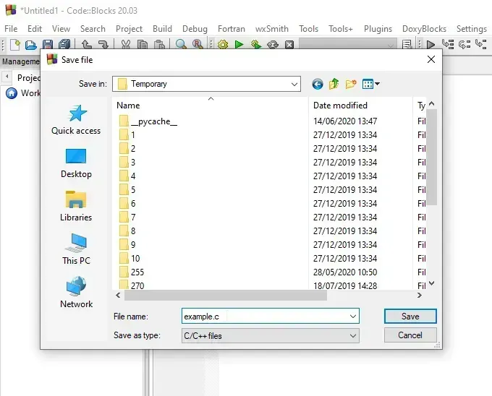Image resolution: width=492 pixels, height=396 pixels.
Task: Select the folder named 10
Action: pos(130,259)
